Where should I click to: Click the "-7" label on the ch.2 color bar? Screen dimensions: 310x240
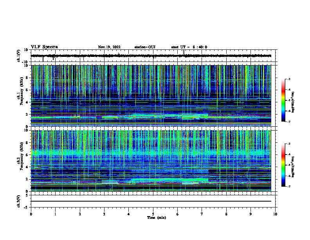pyautogui.click(x=288, y=186)
